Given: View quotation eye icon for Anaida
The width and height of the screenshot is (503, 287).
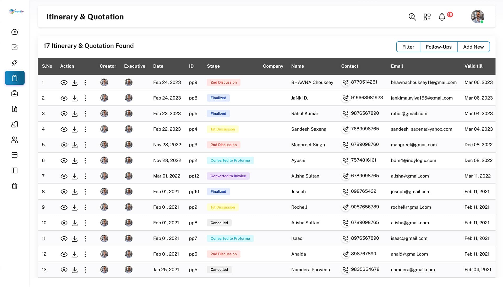Looking at the screenshot, I should pyautogui.click(x=64, y=254).
